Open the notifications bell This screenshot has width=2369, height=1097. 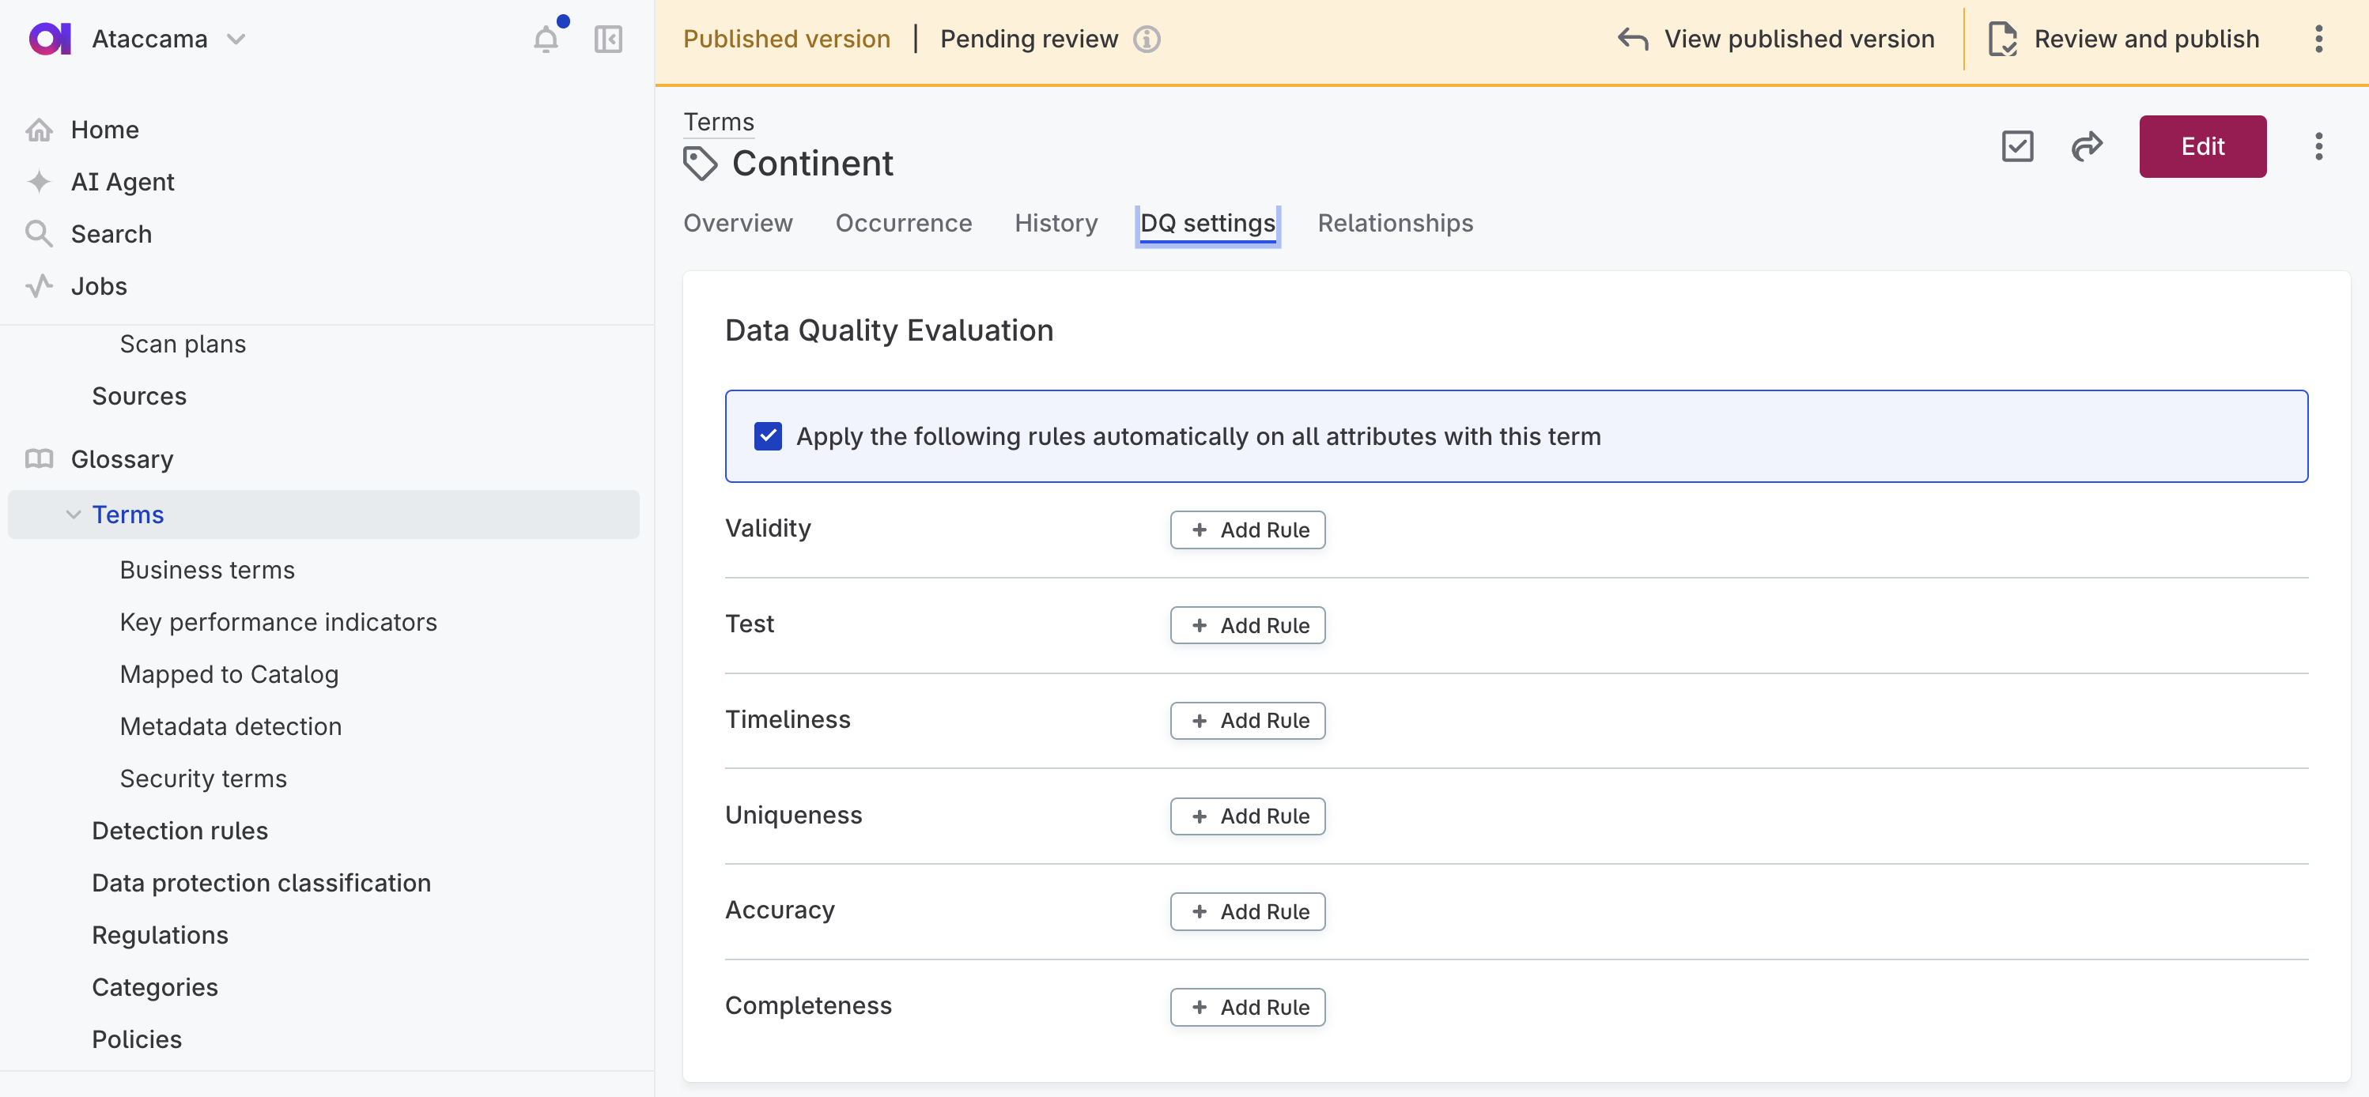click(x=546, y=39)
